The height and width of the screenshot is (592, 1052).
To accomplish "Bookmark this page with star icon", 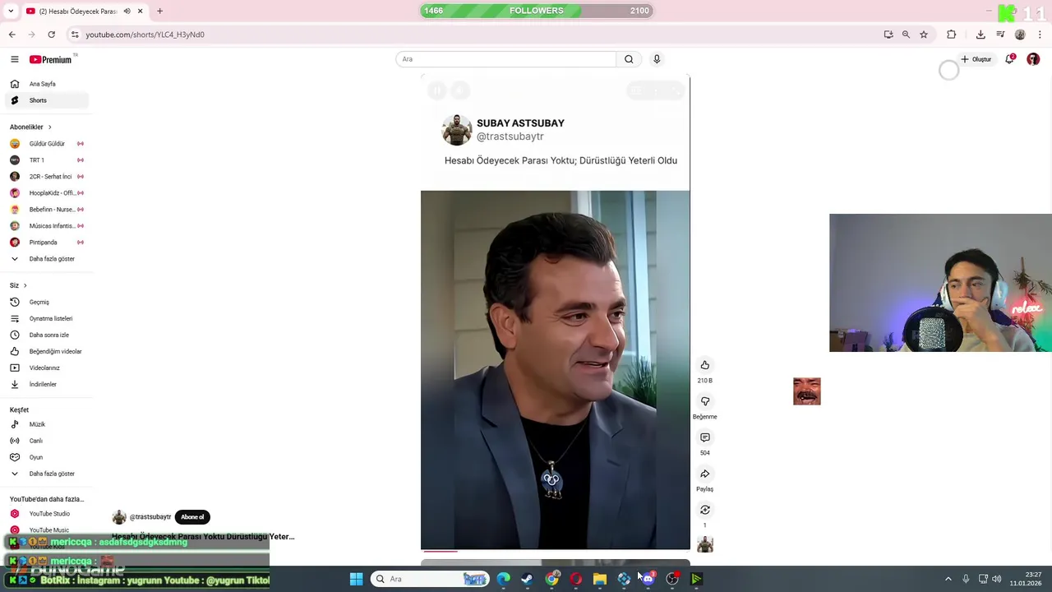I will 924,35.
